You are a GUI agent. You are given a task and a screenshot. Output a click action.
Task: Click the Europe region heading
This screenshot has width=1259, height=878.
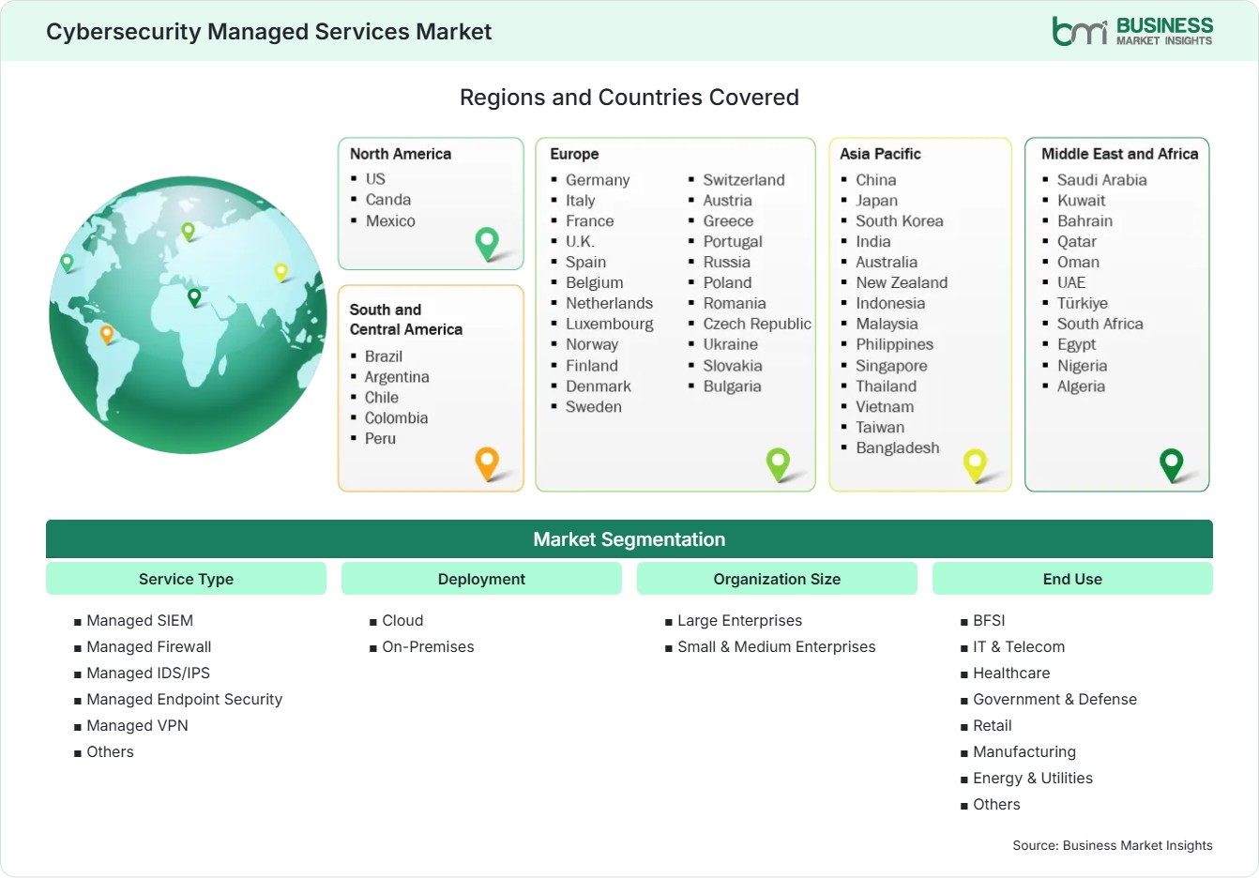coord(574,154)
